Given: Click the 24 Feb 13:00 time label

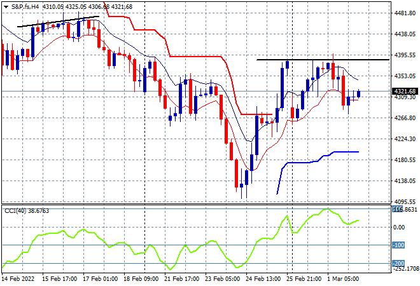Looking at the screenshot, I should pos(263,279).
